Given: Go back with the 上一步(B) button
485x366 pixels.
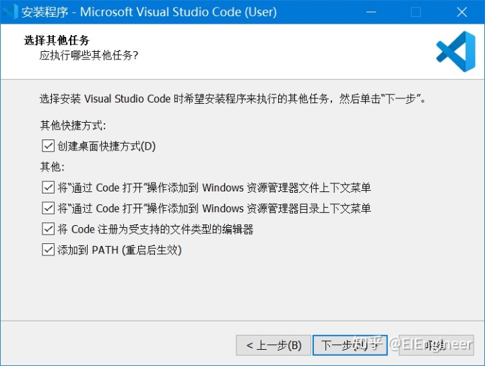Looking at the screenshot, I should [273, 345].
